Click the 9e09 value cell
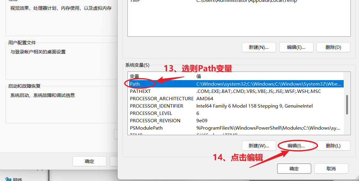This screenshot has height=181, width=359. point(202,120)
